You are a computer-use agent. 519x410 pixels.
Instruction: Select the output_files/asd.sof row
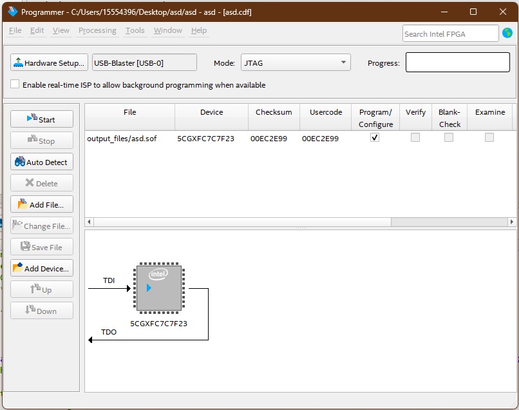[122, 138]
